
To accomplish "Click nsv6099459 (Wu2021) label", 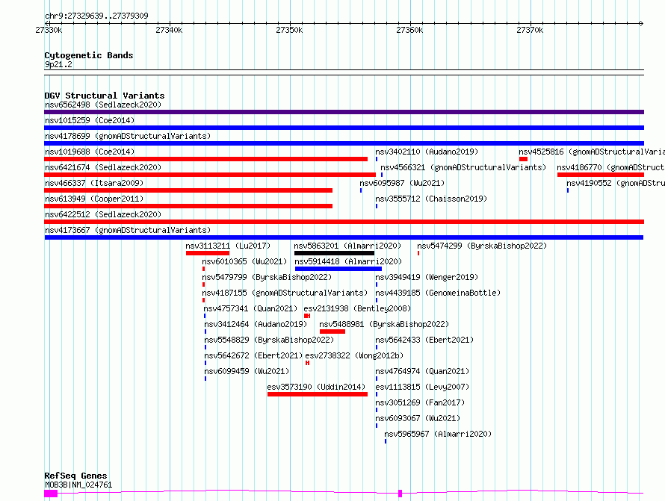I will point(247,371).
